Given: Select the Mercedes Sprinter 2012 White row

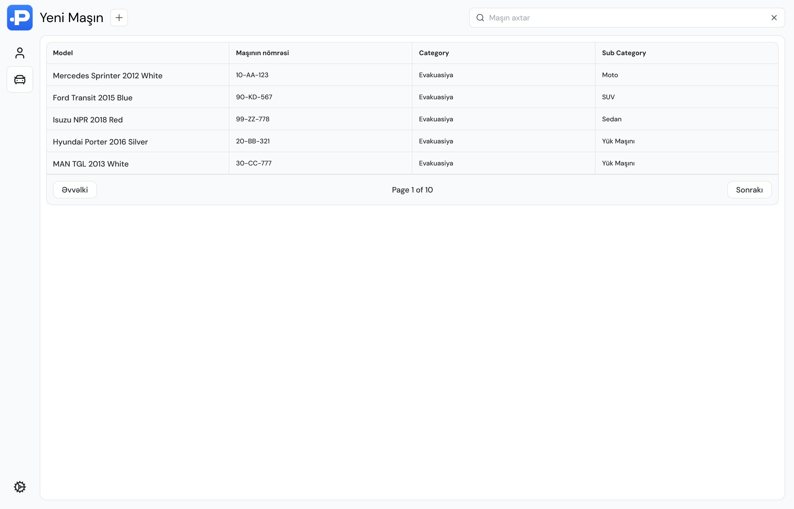Looking at the screenshot, I should (108, 75).
